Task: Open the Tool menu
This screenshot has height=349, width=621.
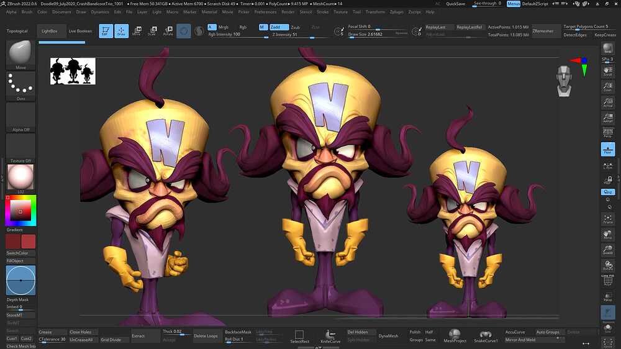Action: (356, 12)
